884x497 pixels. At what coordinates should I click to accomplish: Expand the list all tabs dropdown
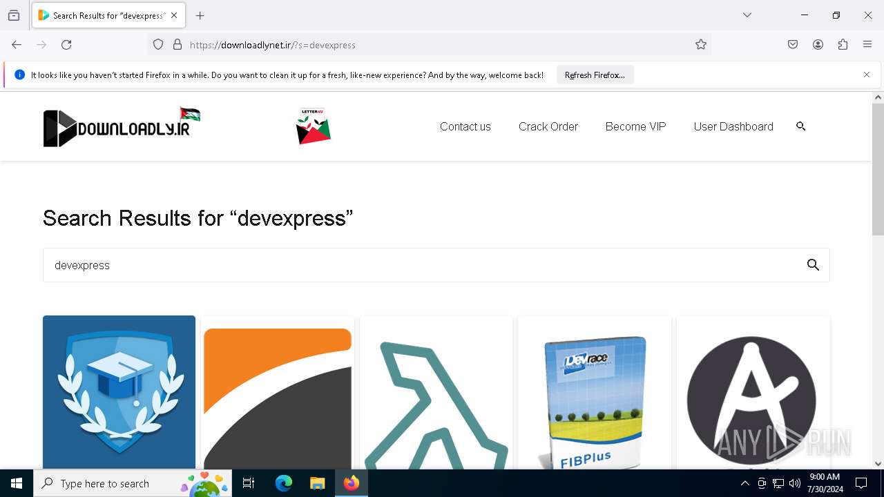(747, 15)
